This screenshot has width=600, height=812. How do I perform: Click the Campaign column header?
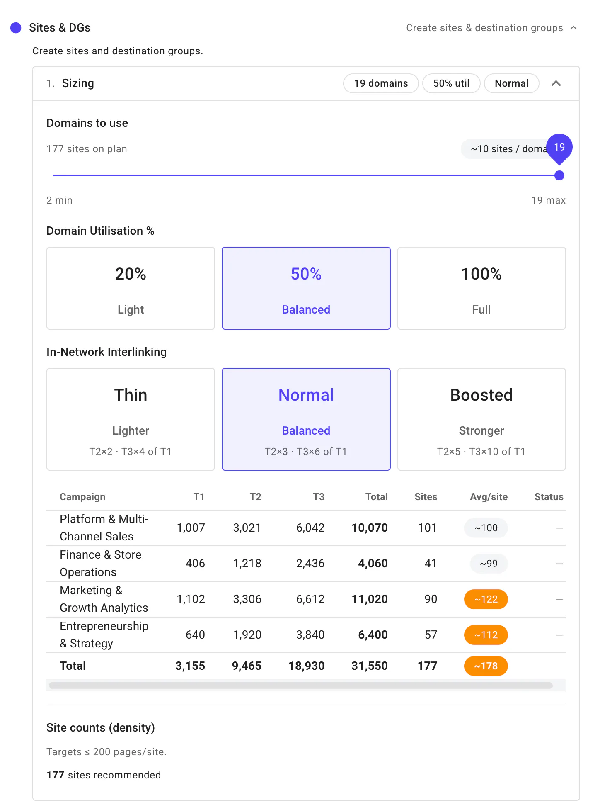click(82, 497)
